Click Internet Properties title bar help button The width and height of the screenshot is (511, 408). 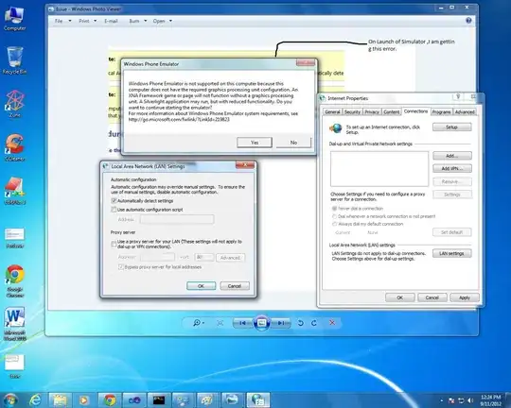point(458,96)
